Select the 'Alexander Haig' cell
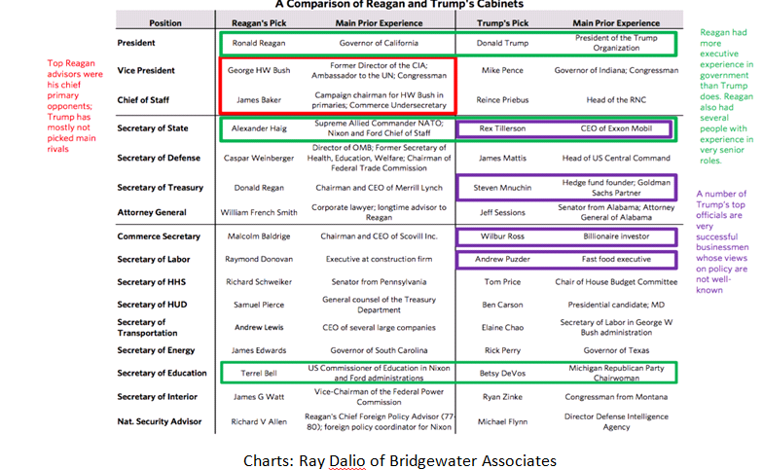Viewport: 763px width, 470px height. (259, 128)
